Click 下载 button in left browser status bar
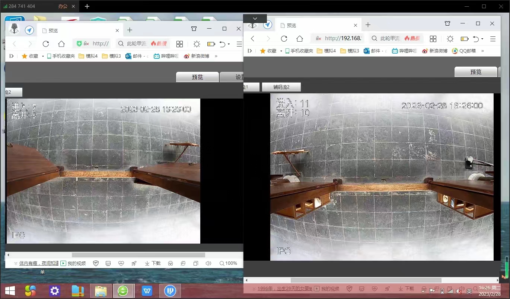Image resolution: width=510 pixels, height=299 pixels. pyautogui.click(x=153, y=263)
